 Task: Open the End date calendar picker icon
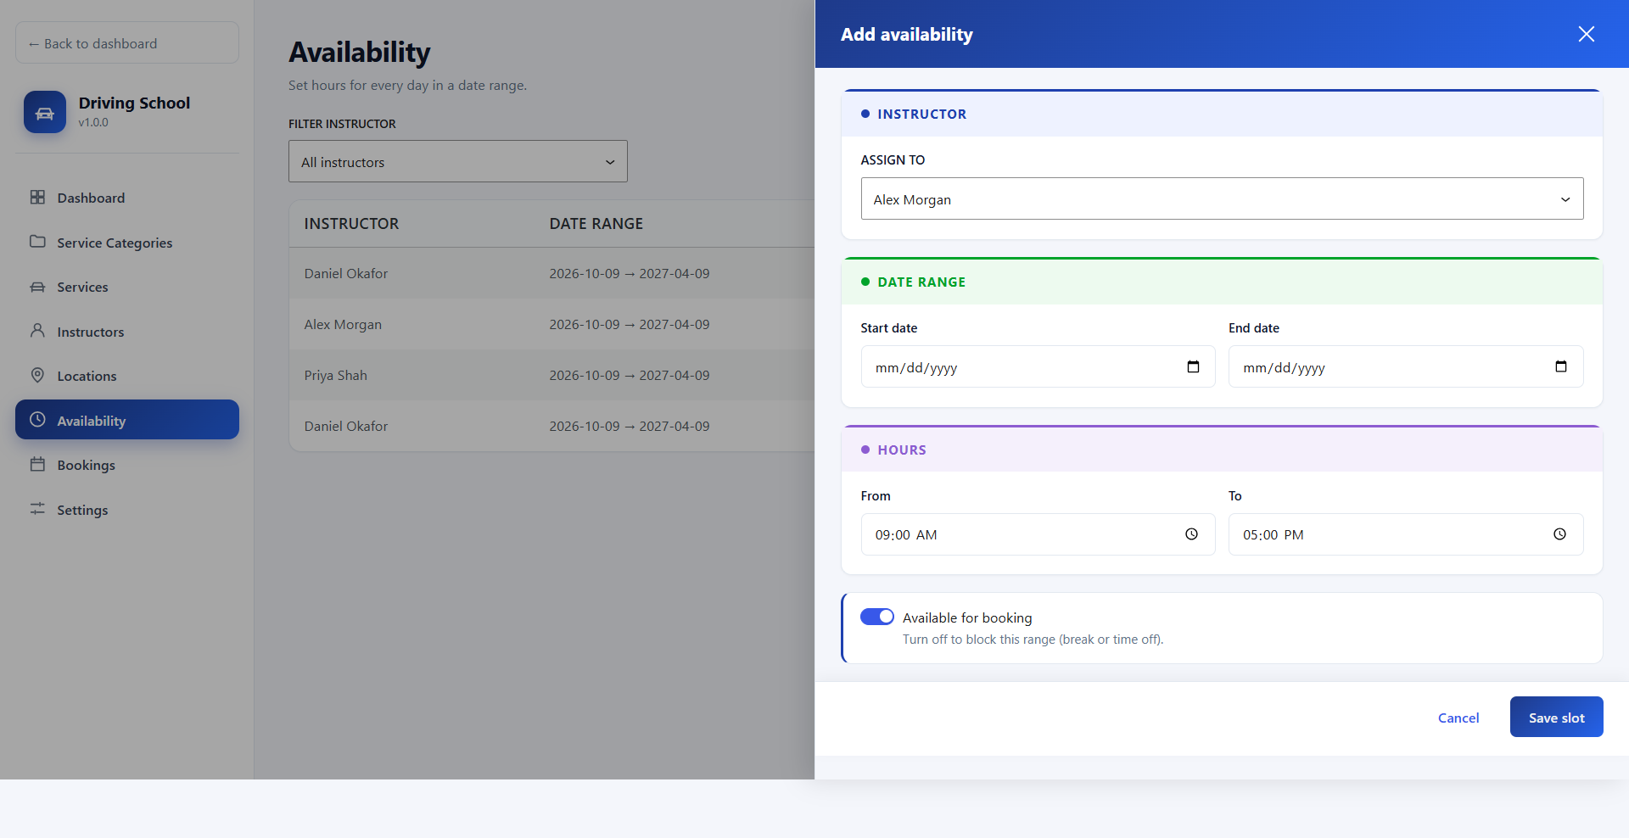(x=1561, y=366)
